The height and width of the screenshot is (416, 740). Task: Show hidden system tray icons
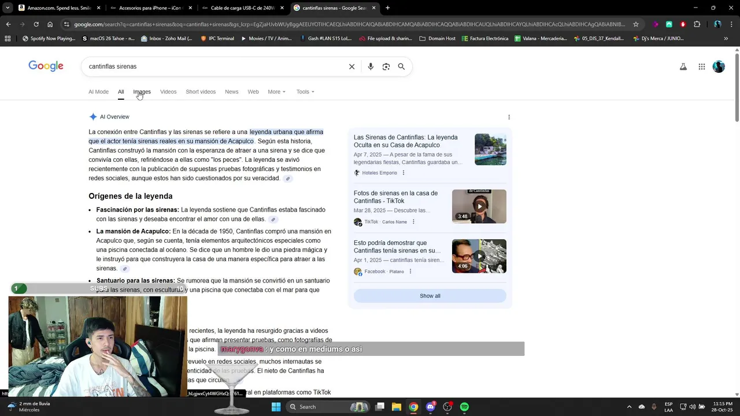(629, 407)
